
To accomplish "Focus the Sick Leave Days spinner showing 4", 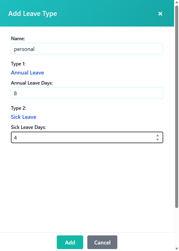I will tap(82, 137).
